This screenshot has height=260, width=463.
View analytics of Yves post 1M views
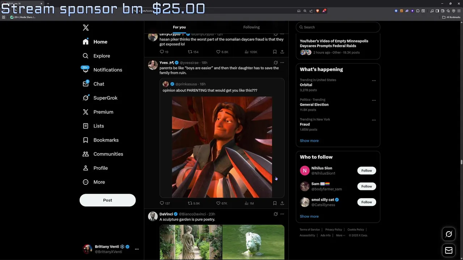tap(249, 203)
